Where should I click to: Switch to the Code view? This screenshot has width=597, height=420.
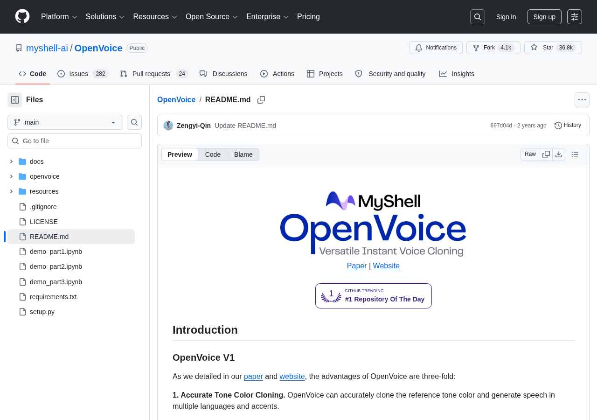[x=213, y=154]
